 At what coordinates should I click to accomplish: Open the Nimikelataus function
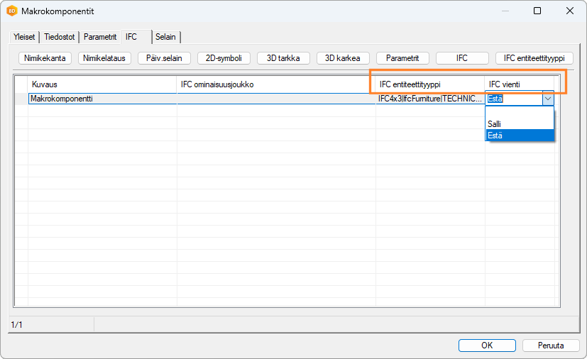click(105, 58)
